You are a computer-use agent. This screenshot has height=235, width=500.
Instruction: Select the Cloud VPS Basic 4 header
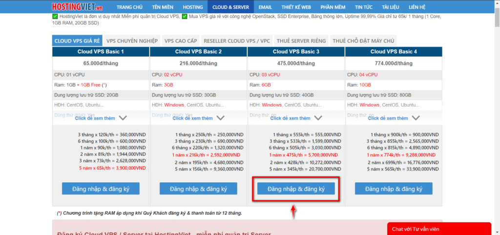click(x=394, y=52)
